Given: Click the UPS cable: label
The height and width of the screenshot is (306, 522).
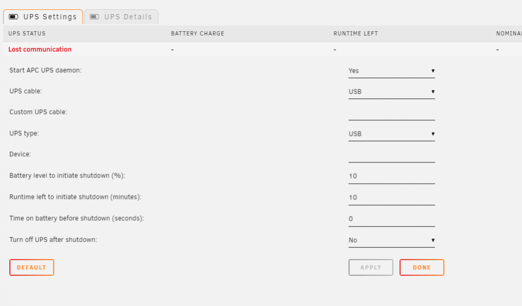Looking at the screenshot, I should pos(26,91).
